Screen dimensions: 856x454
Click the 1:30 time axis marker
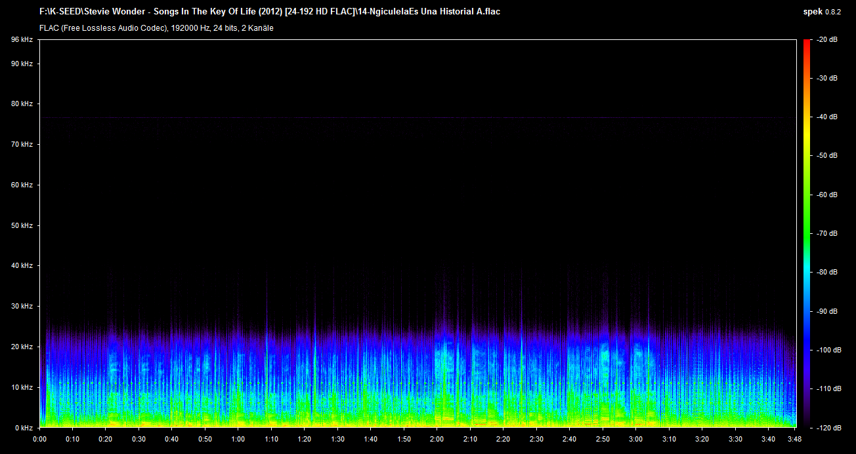coord(337,439)
